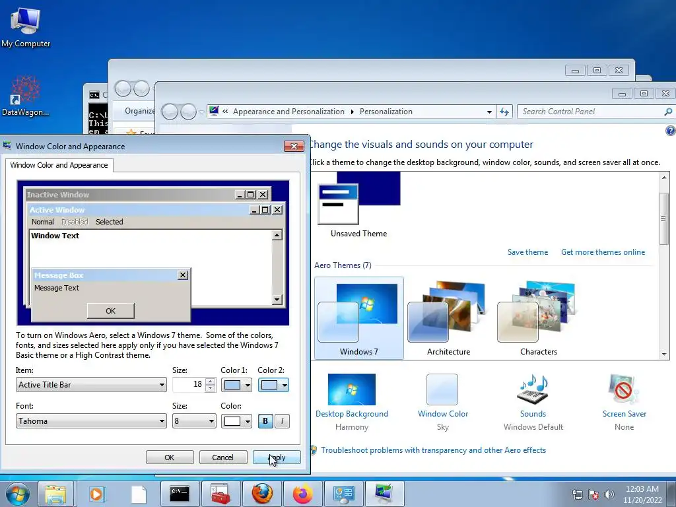This screenshot has width=676, height=507.
Task: Expand the address bar history dropdown
Action: point(489,112)
